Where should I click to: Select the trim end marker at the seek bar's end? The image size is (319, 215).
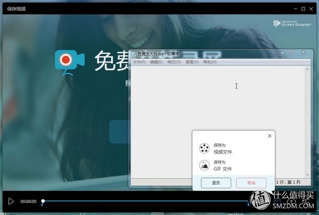point(248,203)
